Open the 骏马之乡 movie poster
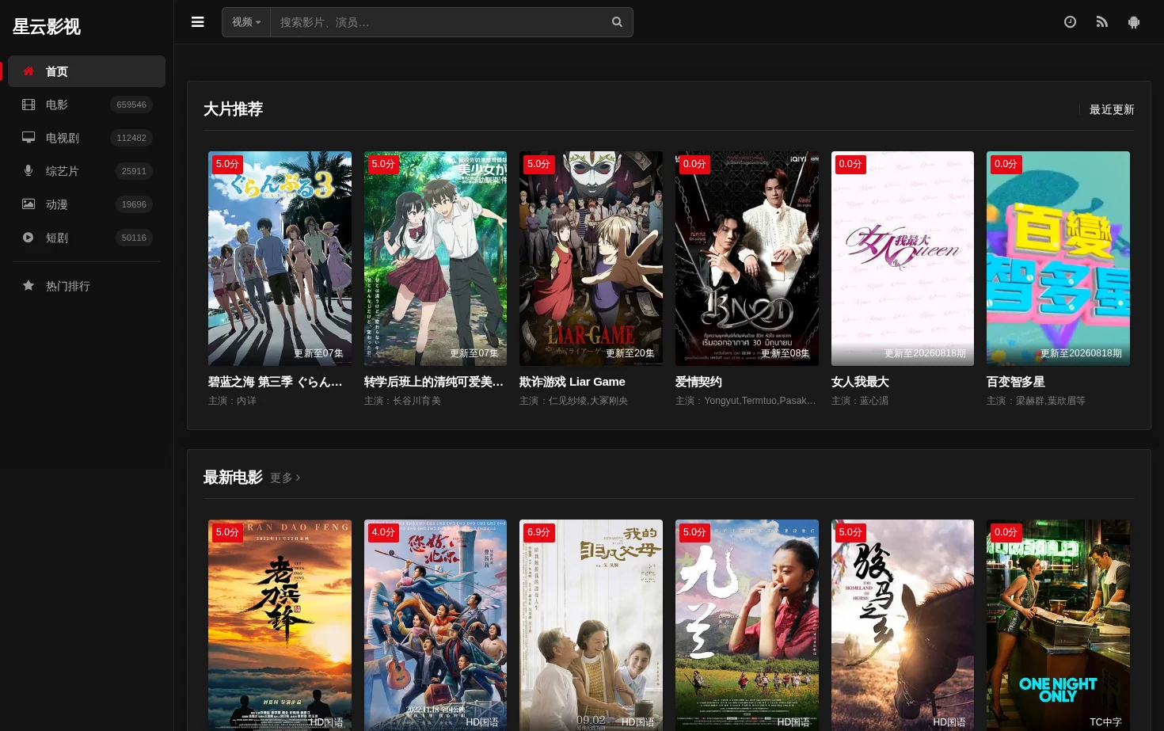Screen dimensions: 1164x731 pos(903,625)
